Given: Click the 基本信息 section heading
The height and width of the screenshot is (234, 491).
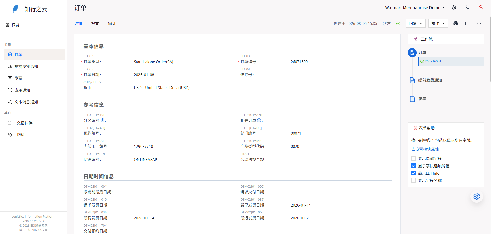Looking at the screenshot, I should click(x=94, y=46).
